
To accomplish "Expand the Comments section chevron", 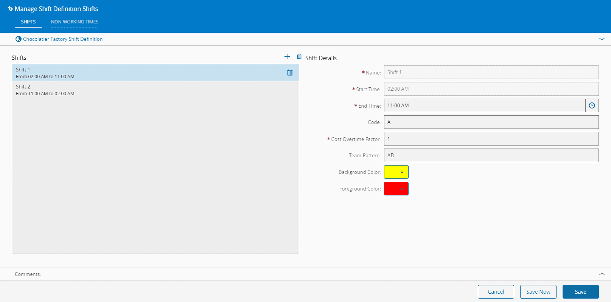I will coord(602,274).
